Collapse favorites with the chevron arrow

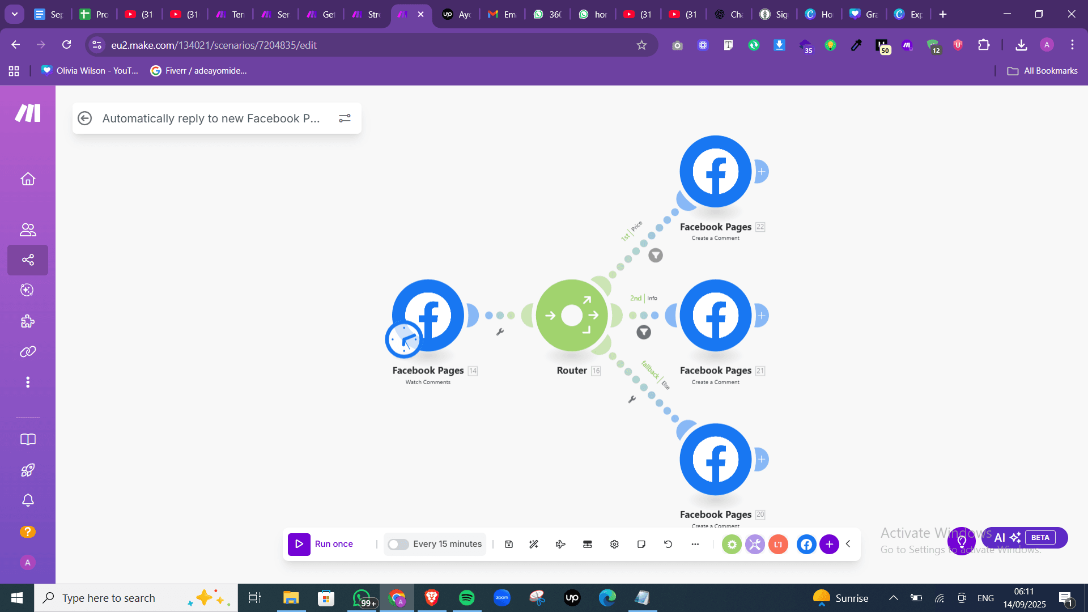(848, 544)
